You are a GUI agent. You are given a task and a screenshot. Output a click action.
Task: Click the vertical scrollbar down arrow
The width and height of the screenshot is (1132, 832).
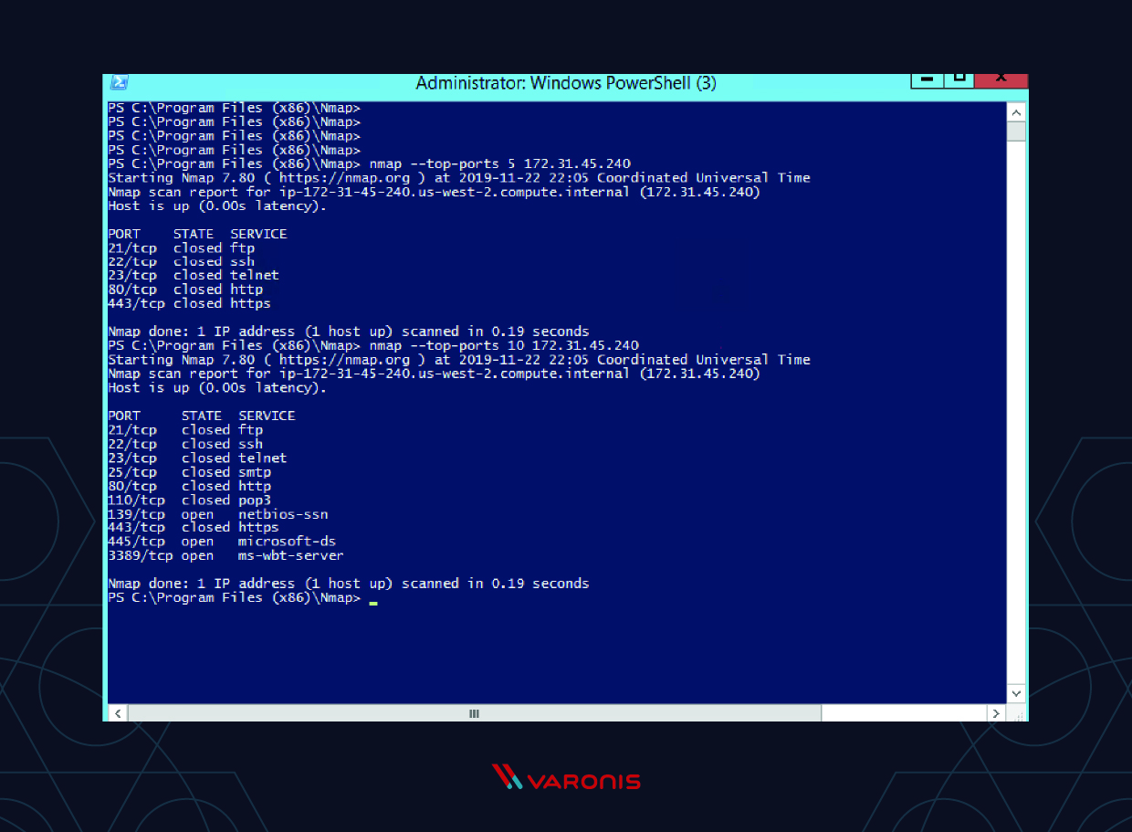point(1016,693)
